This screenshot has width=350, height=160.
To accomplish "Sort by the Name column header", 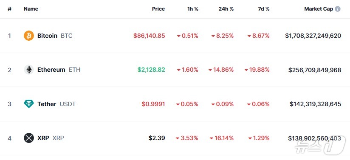I will tap(31, 9).
